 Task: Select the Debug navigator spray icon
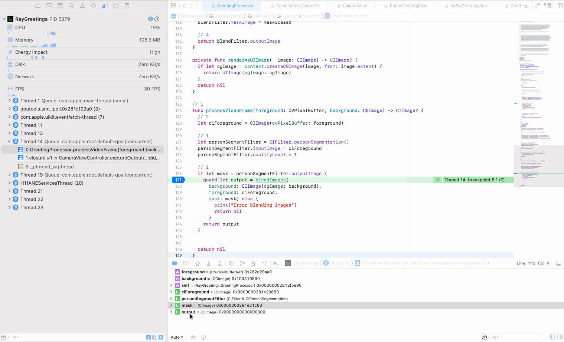(x=105, y=6)
